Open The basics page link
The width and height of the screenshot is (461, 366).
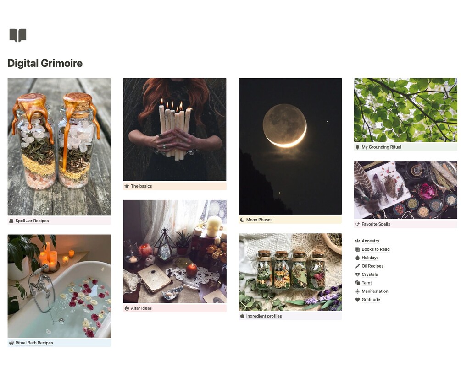tap(141, 186)
